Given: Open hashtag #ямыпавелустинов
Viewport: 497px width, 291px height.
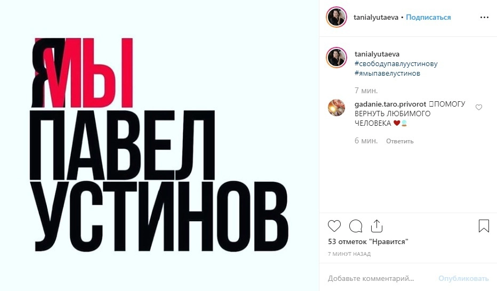Looking at the screenshot, I should [x=387, y=73].
